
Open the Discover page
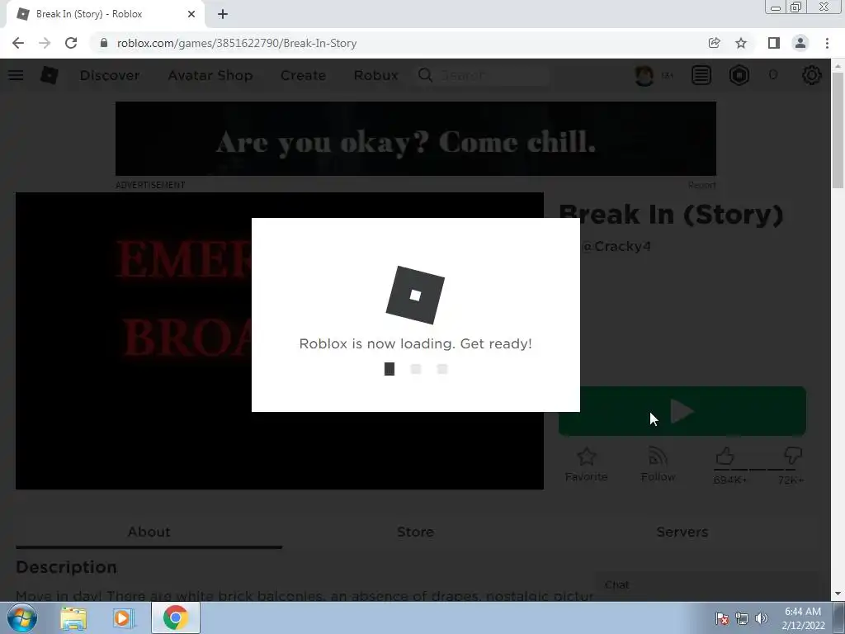pos(110,75)
